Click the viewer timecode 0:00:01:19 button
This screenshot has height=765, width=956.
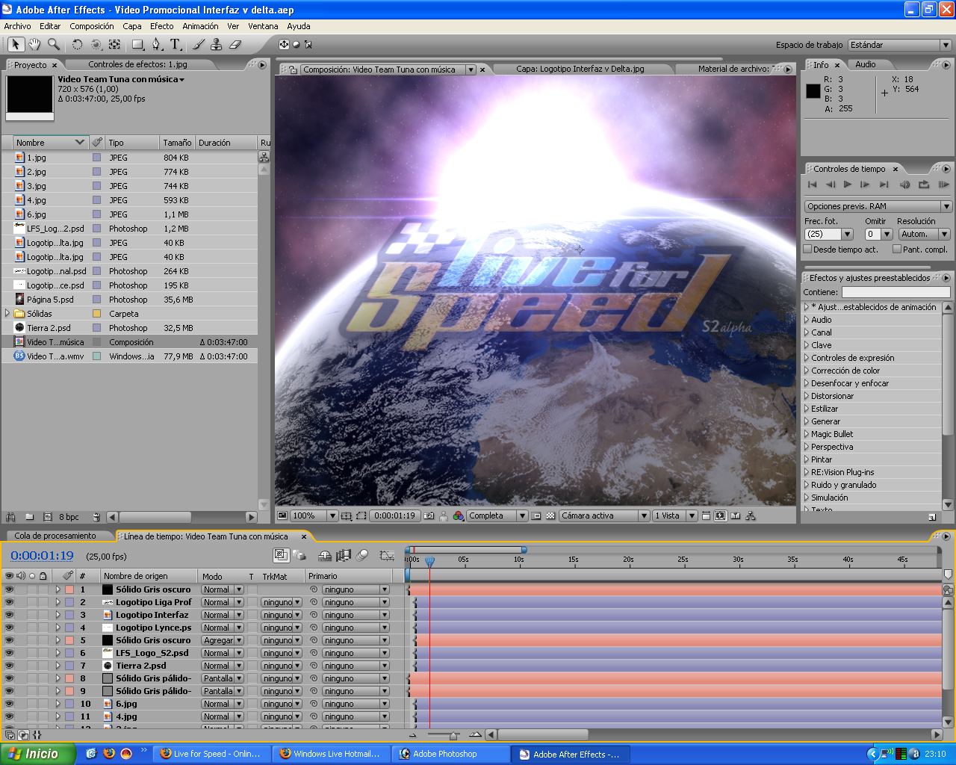(x=394, y=515)
